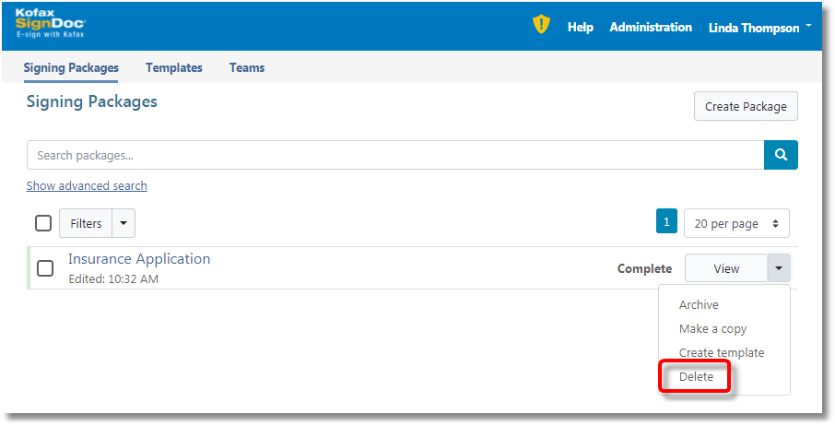This screenshot has height=426, width=835.
Task: Pick Make a copy menu option
Action: 712,328
